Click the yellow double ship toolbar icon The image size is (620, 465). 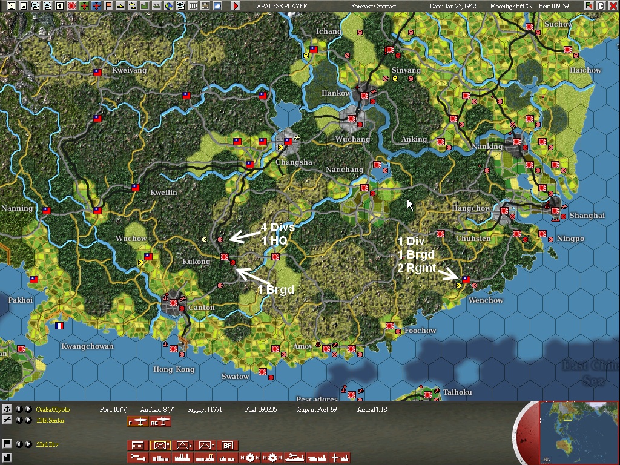click(133, 6)
